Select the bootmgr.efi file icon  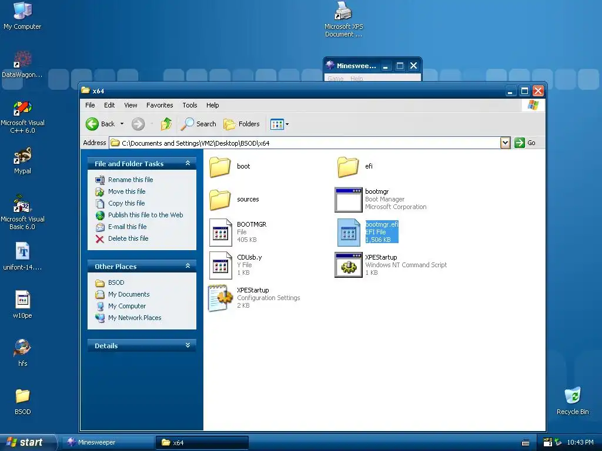[349, 233]
